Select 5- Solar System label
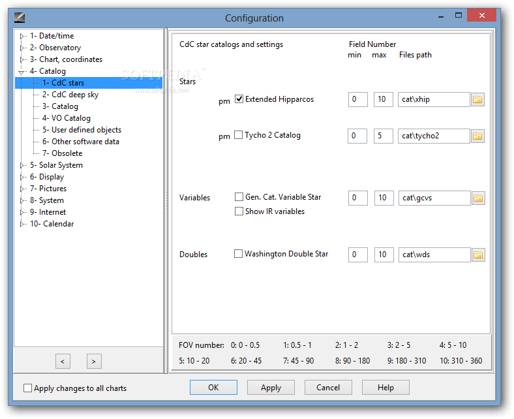 click(x=56, y=165)
